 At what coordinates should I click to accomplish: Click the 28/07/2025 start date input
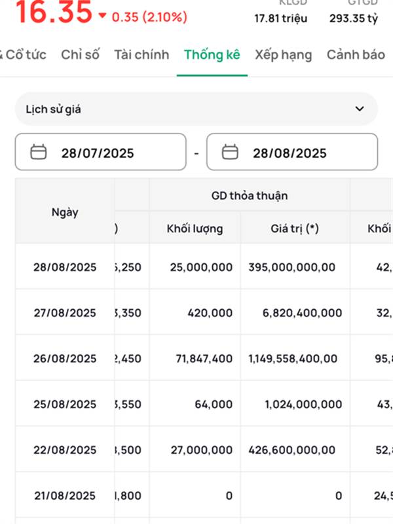tap(98, 153)
